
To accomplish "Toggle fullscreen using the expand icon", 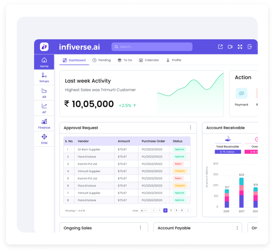I will pyautogui.click(x=240, y=47).
